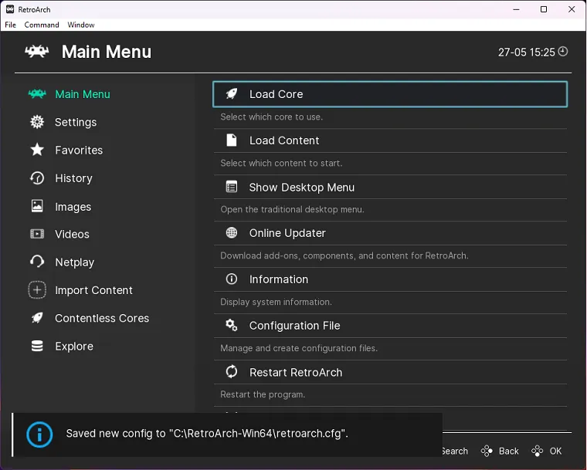The width and height of the screenshot is (587, 470).
Task: Click 'Select which core to use.' description
Action: (x=271, y=117)
